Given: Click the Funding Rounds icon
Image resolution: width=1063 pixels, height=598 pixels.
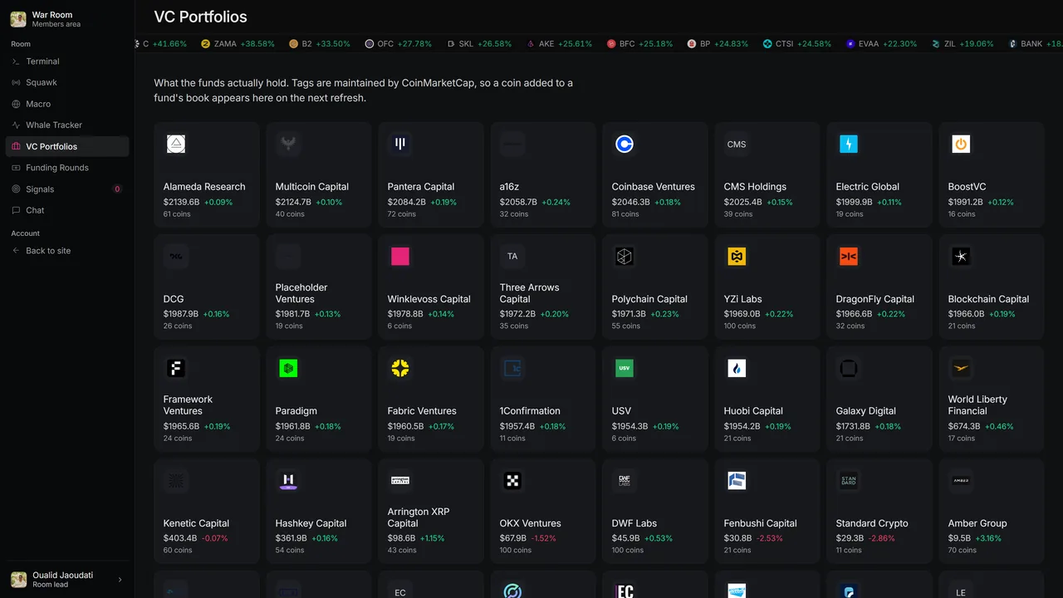Looking at the screenshot, I should click(x=16, y=168).
